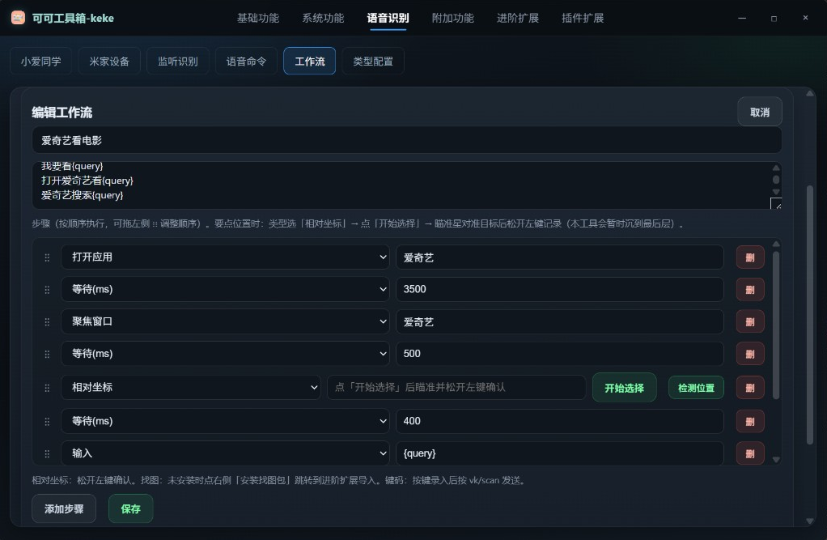Click the 添加步骤 button

point(64,509)
